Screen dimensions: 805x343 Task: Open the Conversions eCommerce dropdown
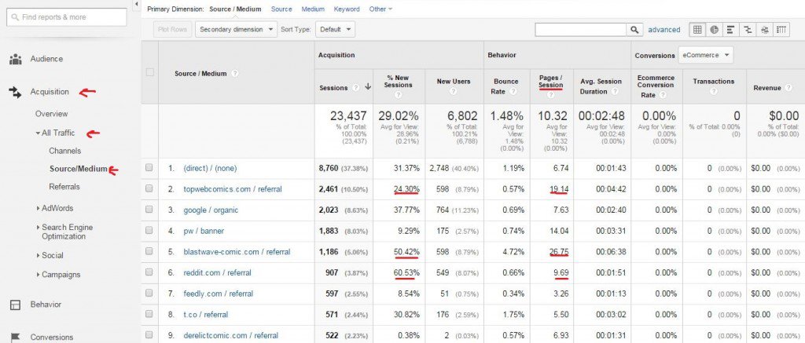click(x=705, y=55)
